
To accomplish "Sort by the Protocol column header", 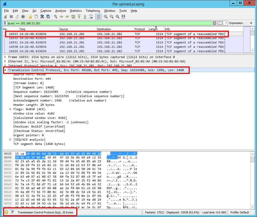I will (141, 29).
